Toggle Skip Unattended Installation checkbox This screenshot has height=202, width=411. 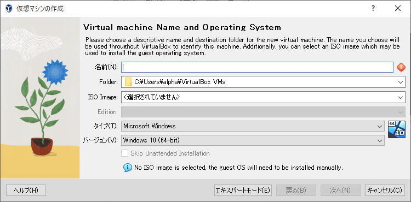click(x=125, y=153)
